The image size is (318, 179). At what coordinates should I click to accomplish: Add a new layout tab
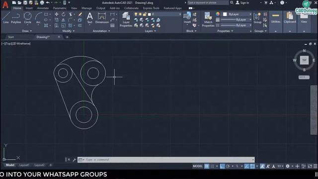pyautogui.click(x=51, y=165)
